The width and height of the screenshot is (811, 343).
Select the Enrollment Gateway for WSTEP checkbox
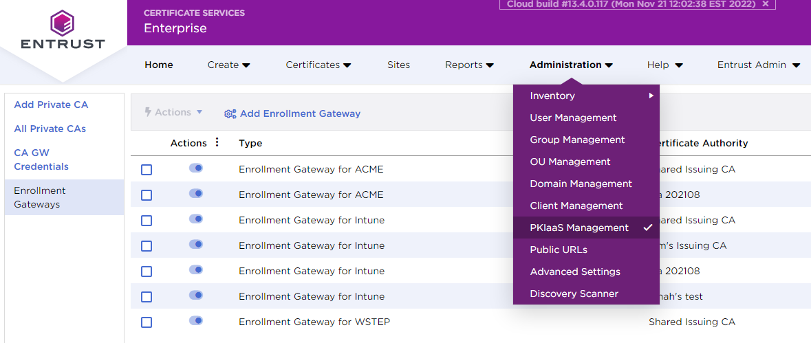[x=147, y=322]
